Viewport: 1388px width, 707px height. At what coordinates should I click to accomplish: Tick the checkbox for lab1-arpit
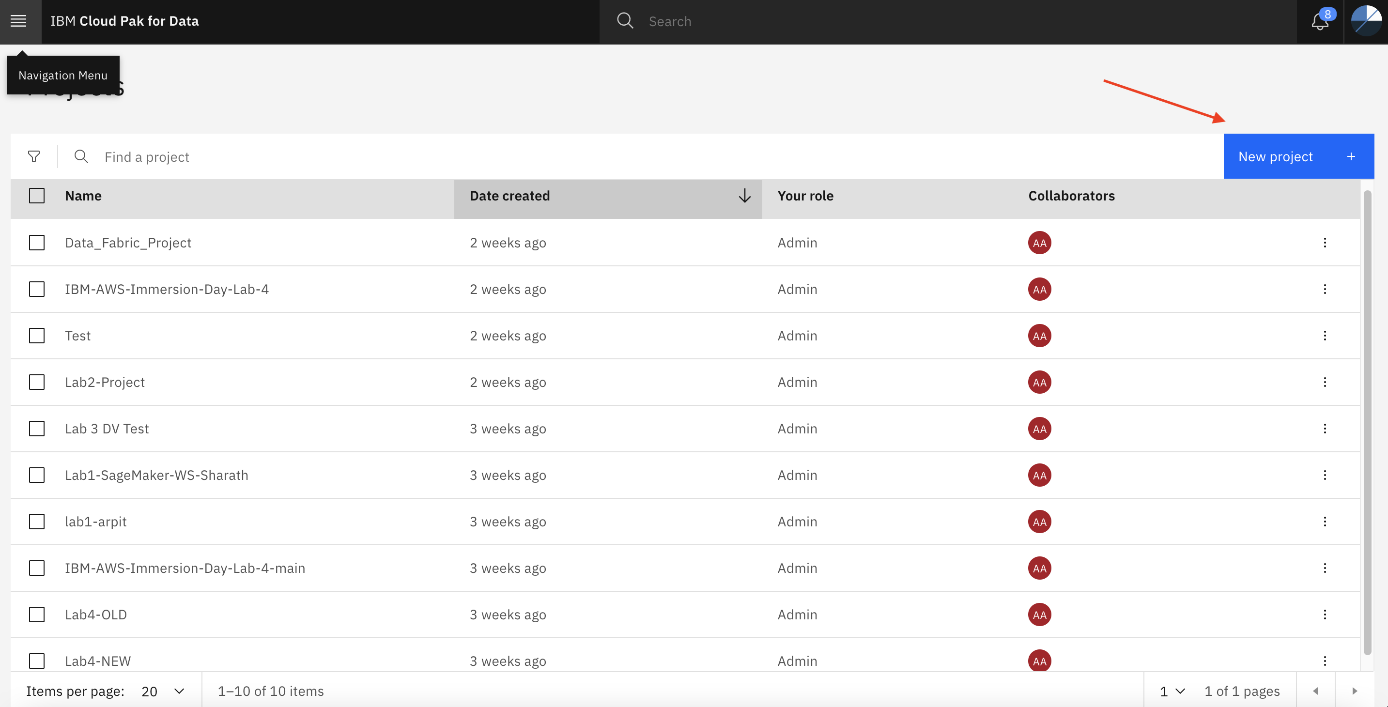tap(37, 522)
